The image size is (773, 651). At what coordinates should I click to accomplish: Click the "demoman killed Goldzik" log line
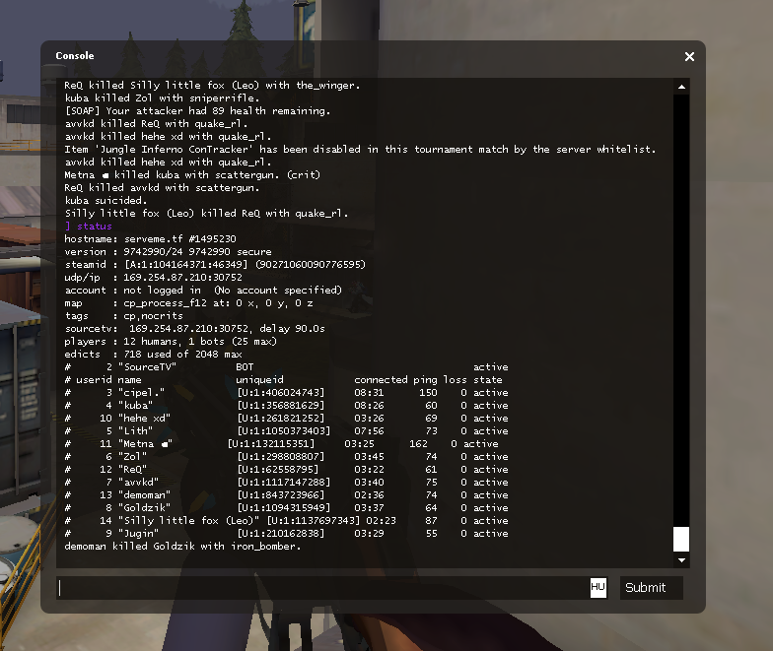coord(182,547)
